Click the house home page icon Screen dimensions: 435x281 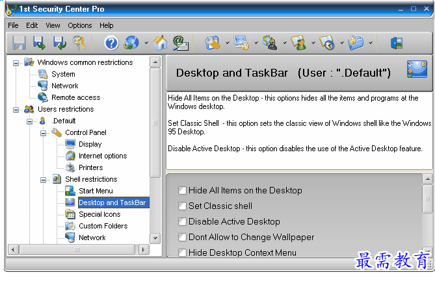coord(161,43)
